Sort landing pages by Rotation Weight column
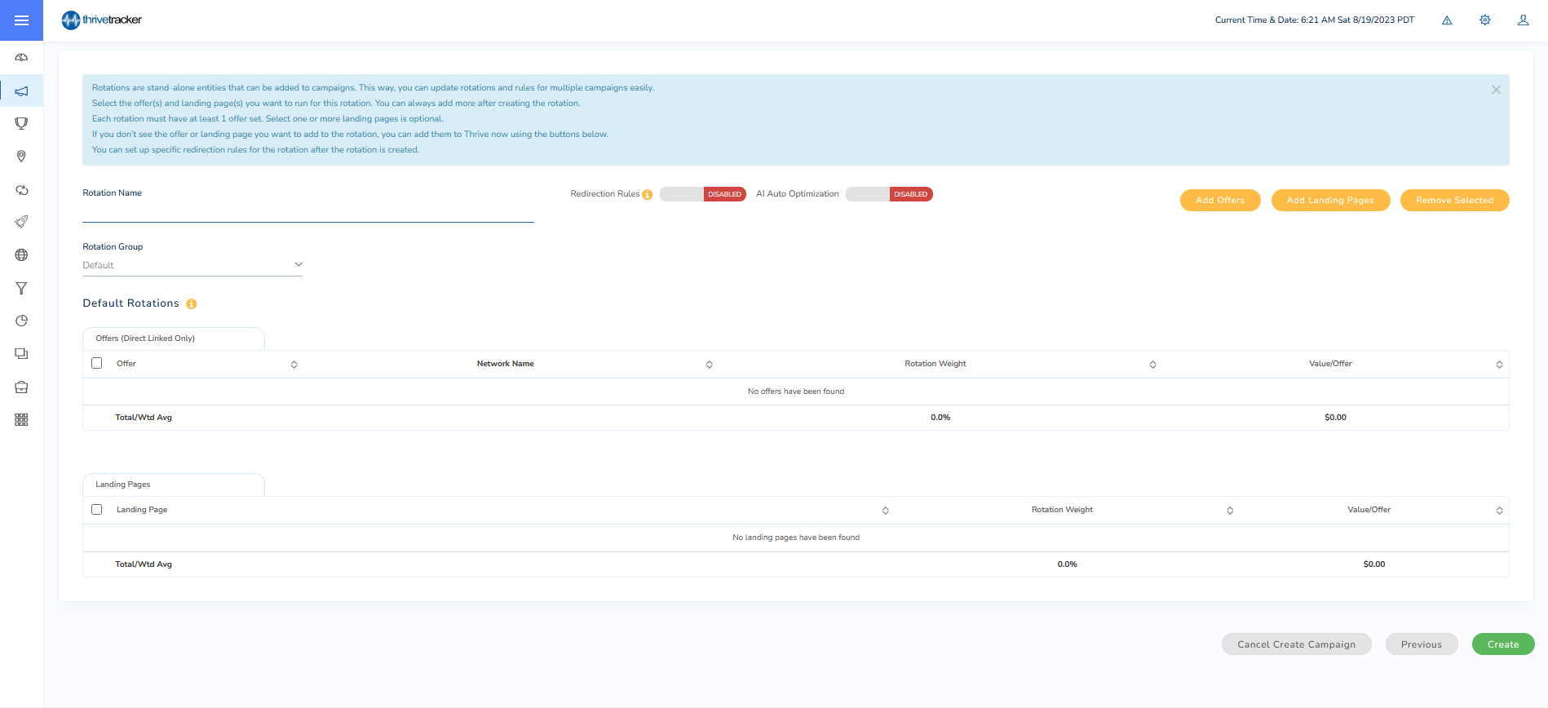Image resolution: width=1548 pixels, height=708 pixels. [x=1230, y=511]
